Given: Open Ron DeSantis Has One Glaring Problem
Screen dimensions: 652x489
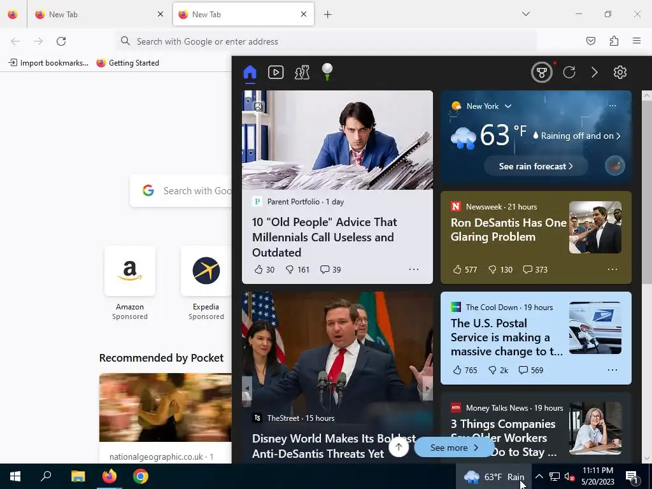Looking at the screenshot, I should click(x=509, y=229).
